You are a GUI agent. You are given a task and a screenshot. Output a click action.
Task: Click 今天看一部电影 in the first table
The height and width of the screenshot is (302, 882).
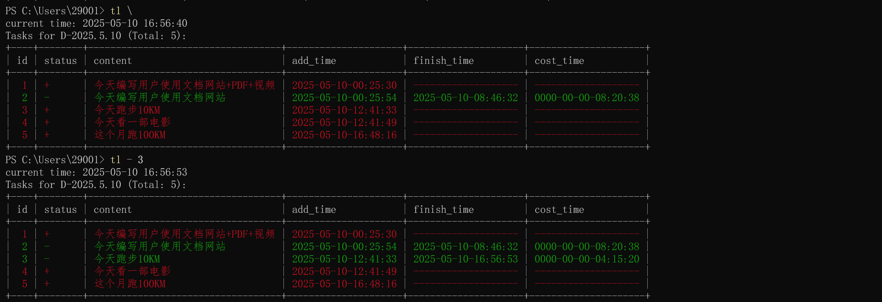coord(132,123)
